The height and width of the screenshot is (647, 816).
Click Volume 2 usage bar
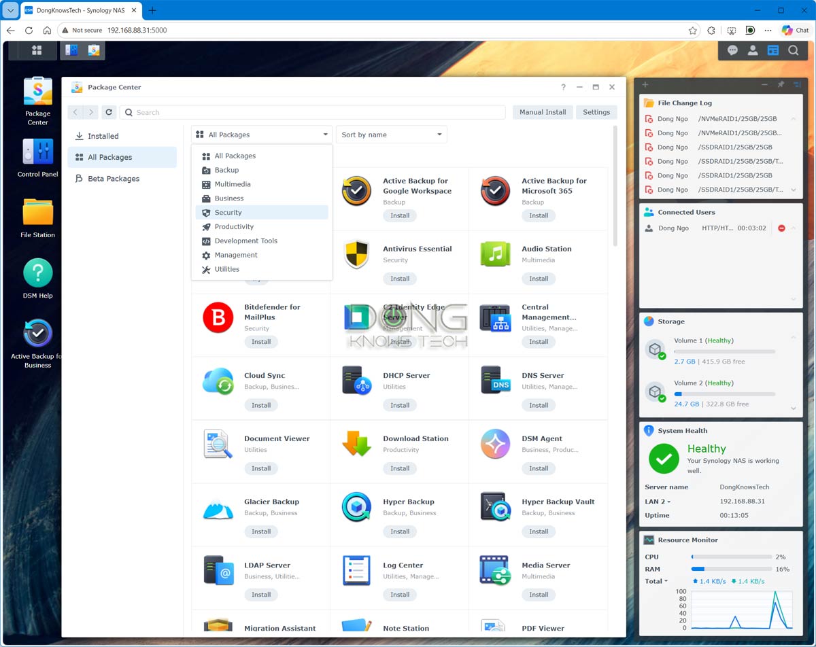pos(724,394)
